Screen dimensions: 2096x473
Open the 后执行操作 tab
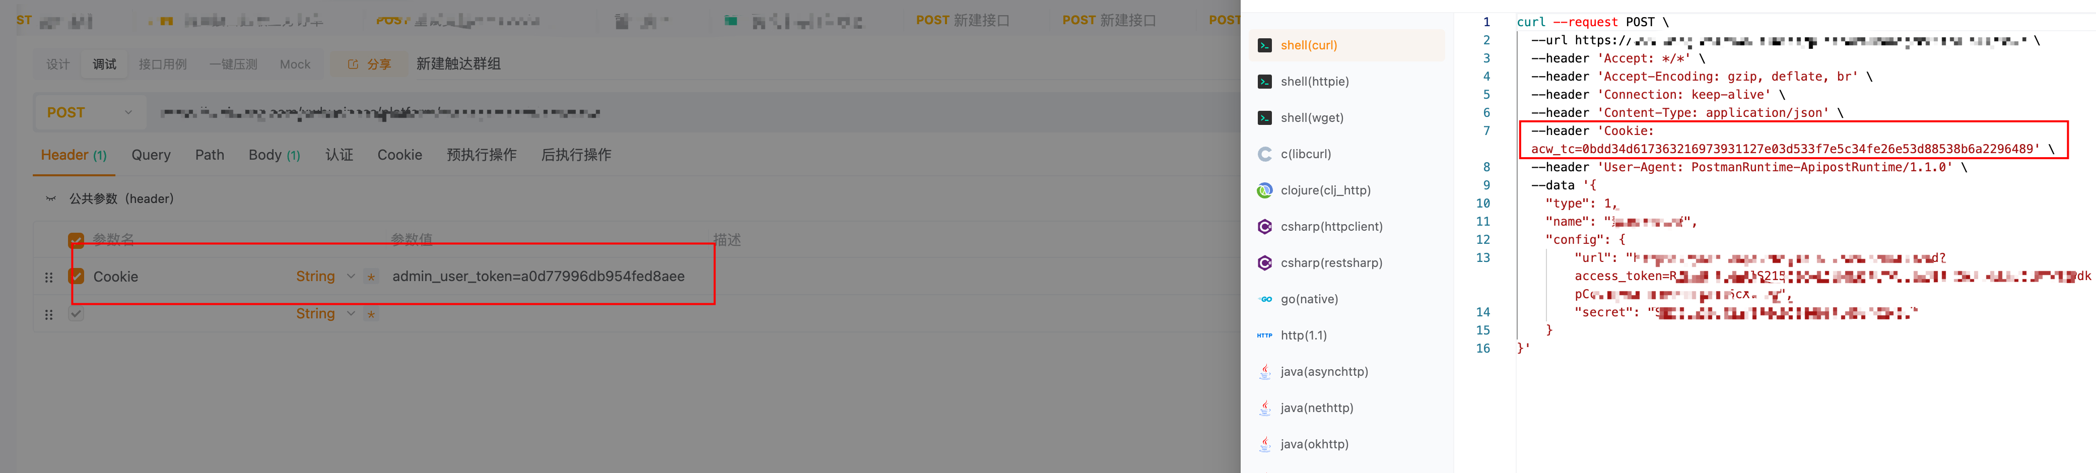[576, 156]
